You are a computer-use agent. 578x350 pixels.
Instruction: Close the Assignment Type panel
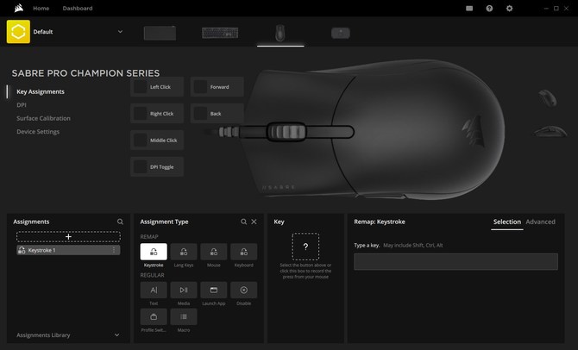click(x=254, y=222)
